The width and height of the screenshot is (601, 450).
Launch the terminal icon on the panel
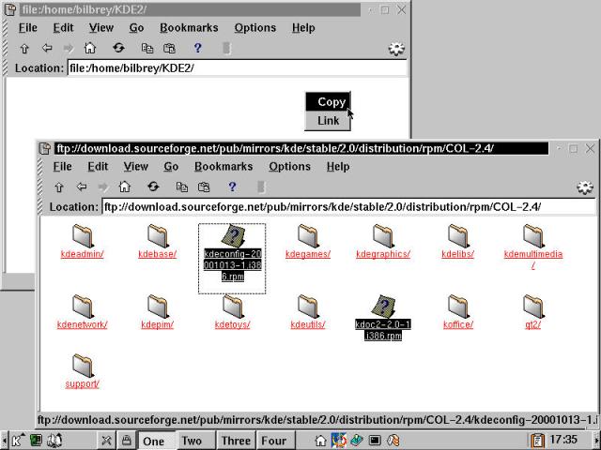(x=375, y=441)
